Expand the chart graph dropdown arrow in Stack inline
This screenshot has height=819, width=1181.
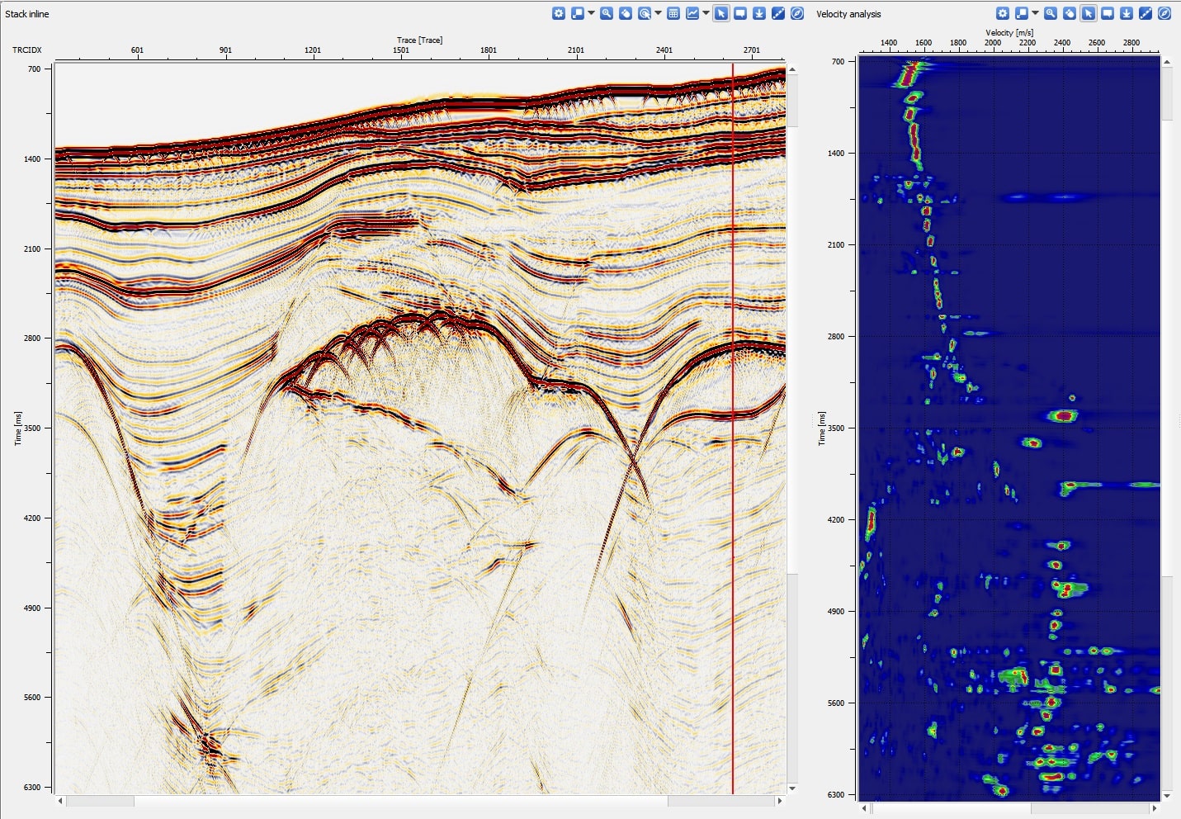click(x=706, y=13)
